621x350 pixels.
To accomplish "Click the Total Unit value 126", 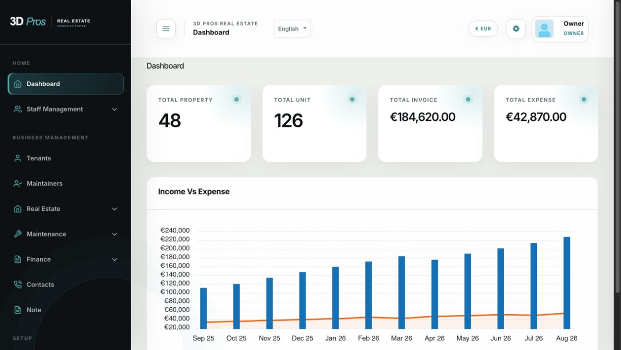I will point(289,120).
